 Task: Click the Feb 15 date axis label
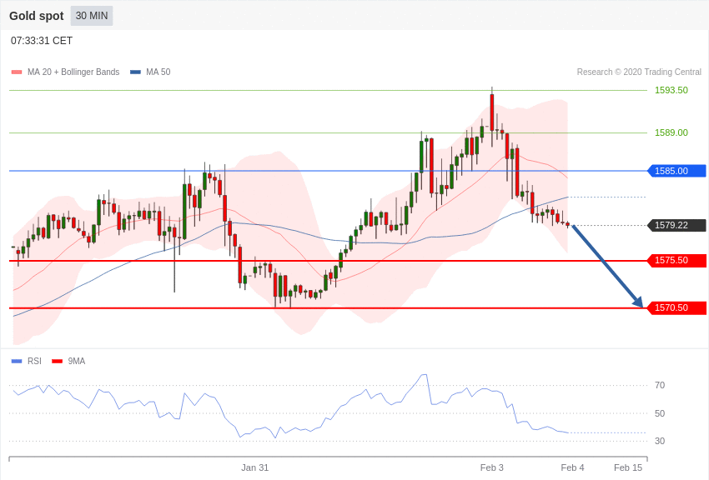point(627,467)
